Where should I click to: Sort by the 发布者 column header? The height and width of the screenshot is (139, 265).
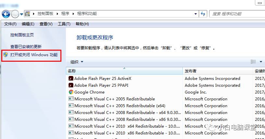click(218, 71)
